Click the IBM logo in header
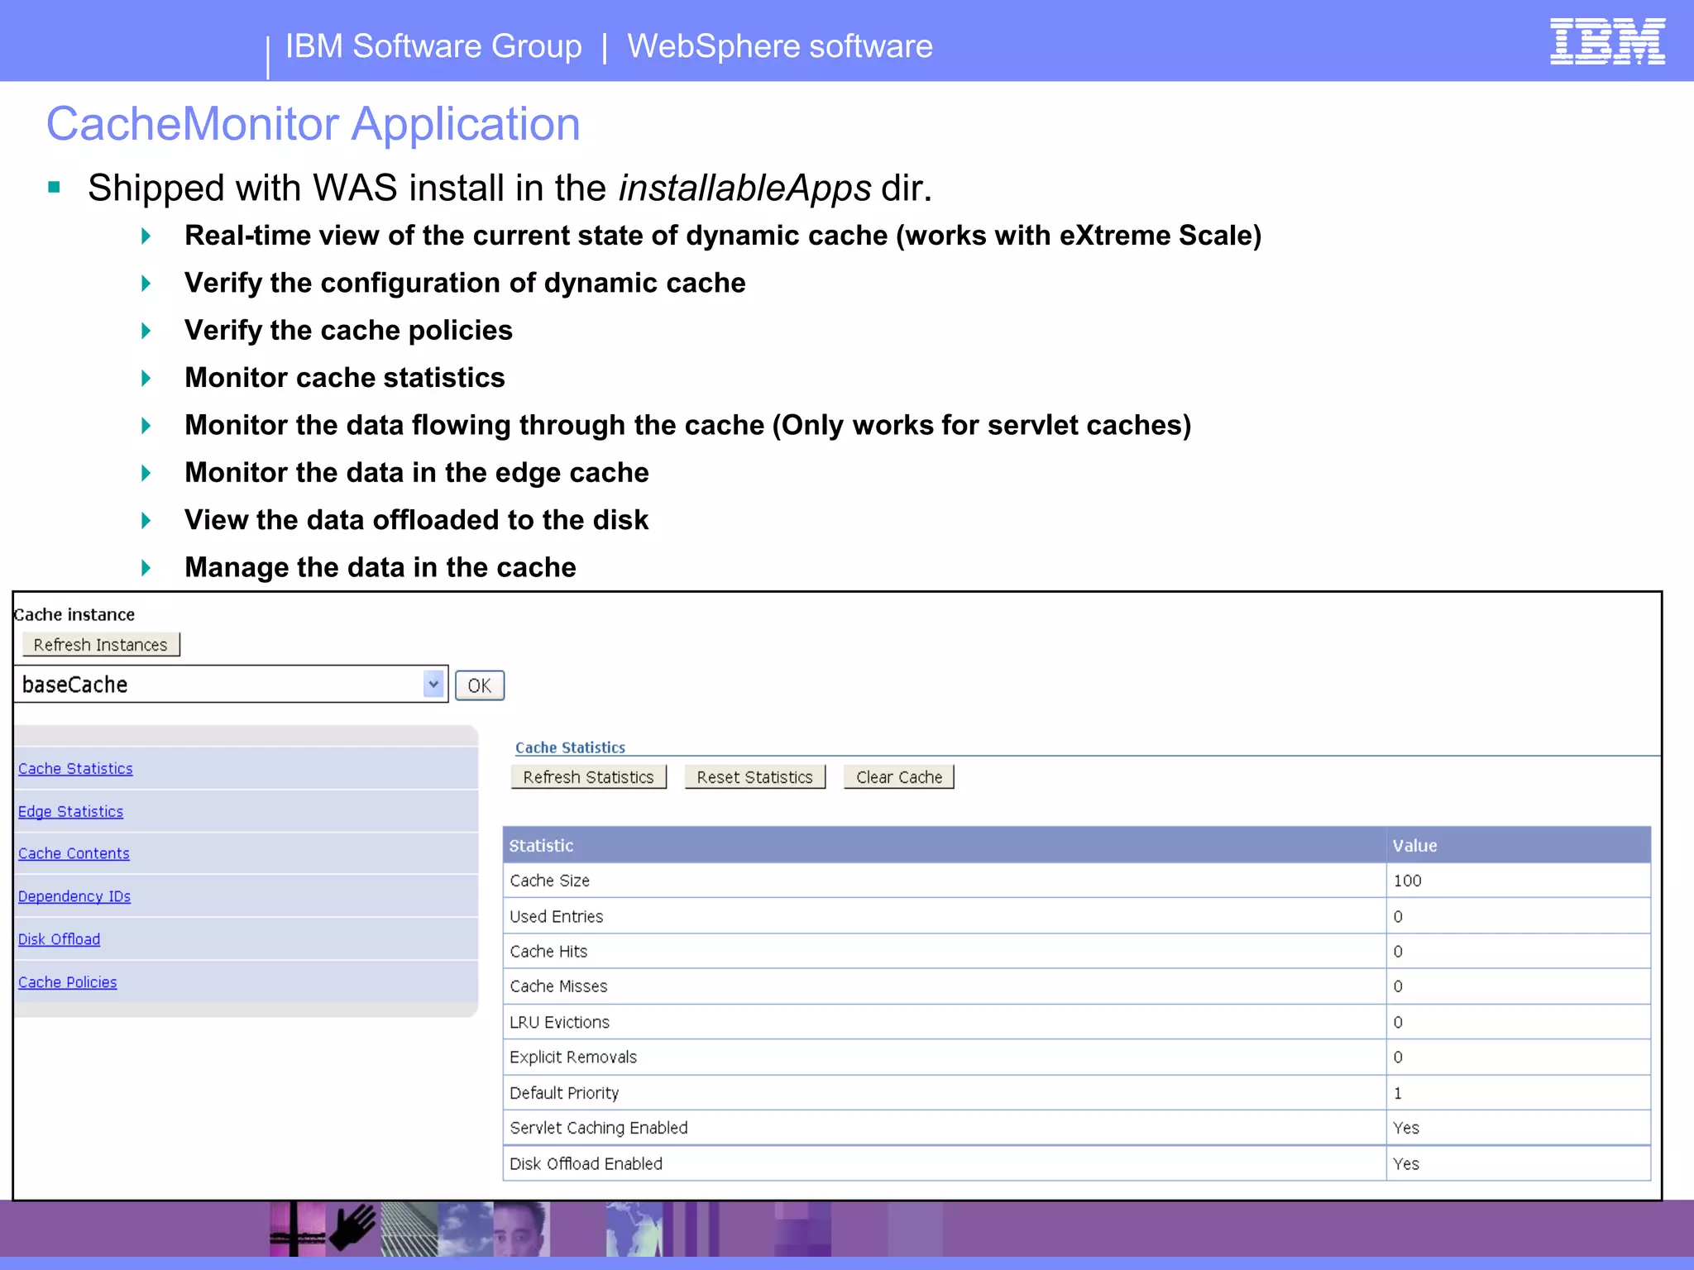Image resolution: width=1694 pixels, height=1270 pixels. 1607,41
